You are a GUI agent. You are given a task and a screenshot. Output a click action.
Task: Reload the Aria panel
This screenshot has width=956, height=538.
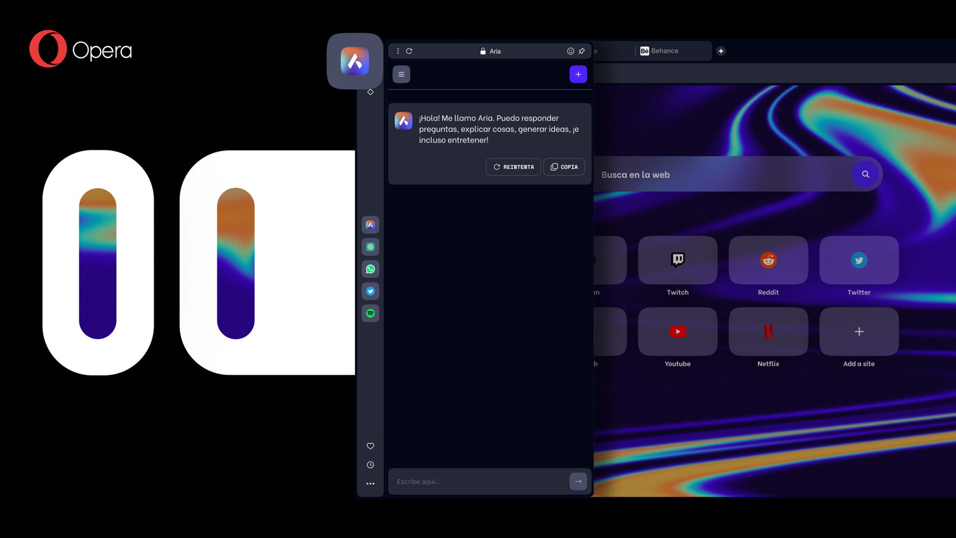point(409,51)
